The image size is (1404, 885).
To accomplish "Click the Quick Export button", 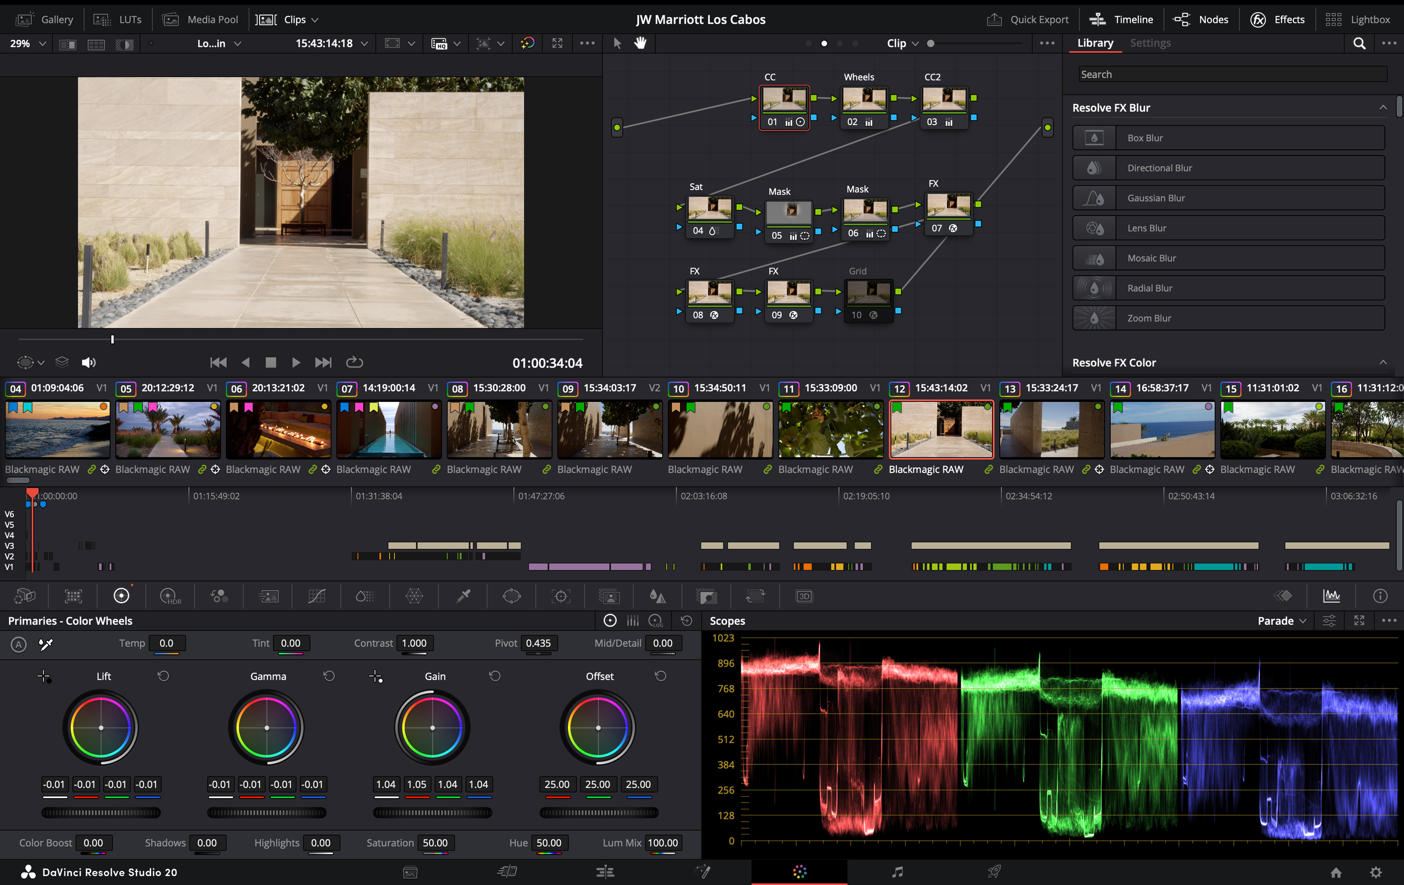I will point(1027,20).
